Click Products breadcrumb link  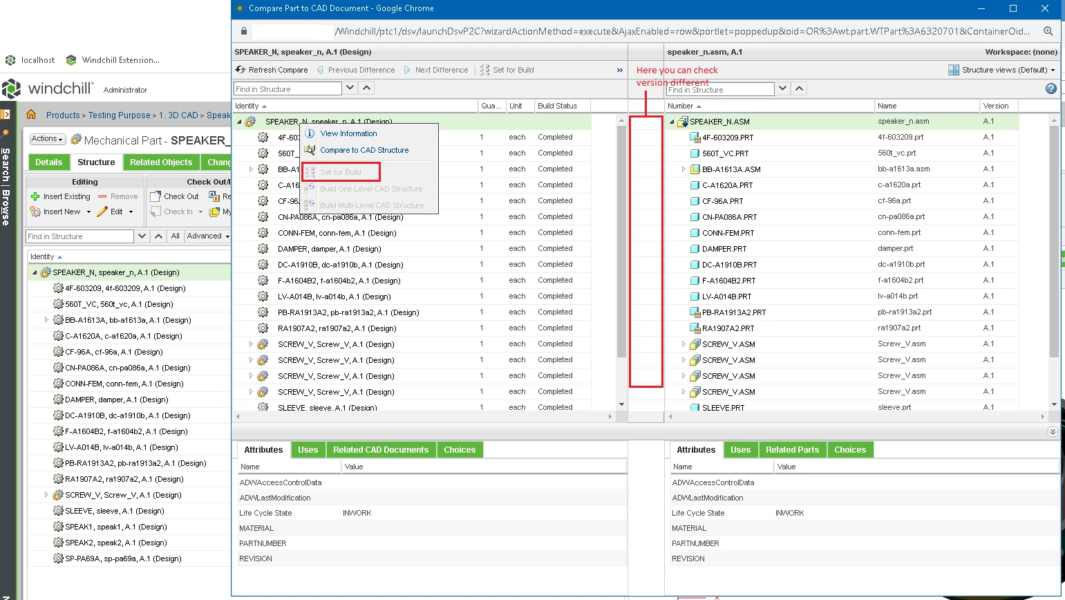coord(63,115)
